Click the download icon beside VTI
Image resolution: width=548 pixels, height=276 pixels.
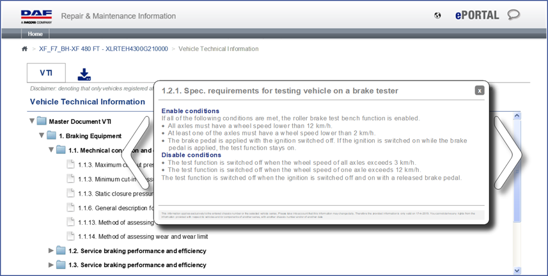[84, 74]
